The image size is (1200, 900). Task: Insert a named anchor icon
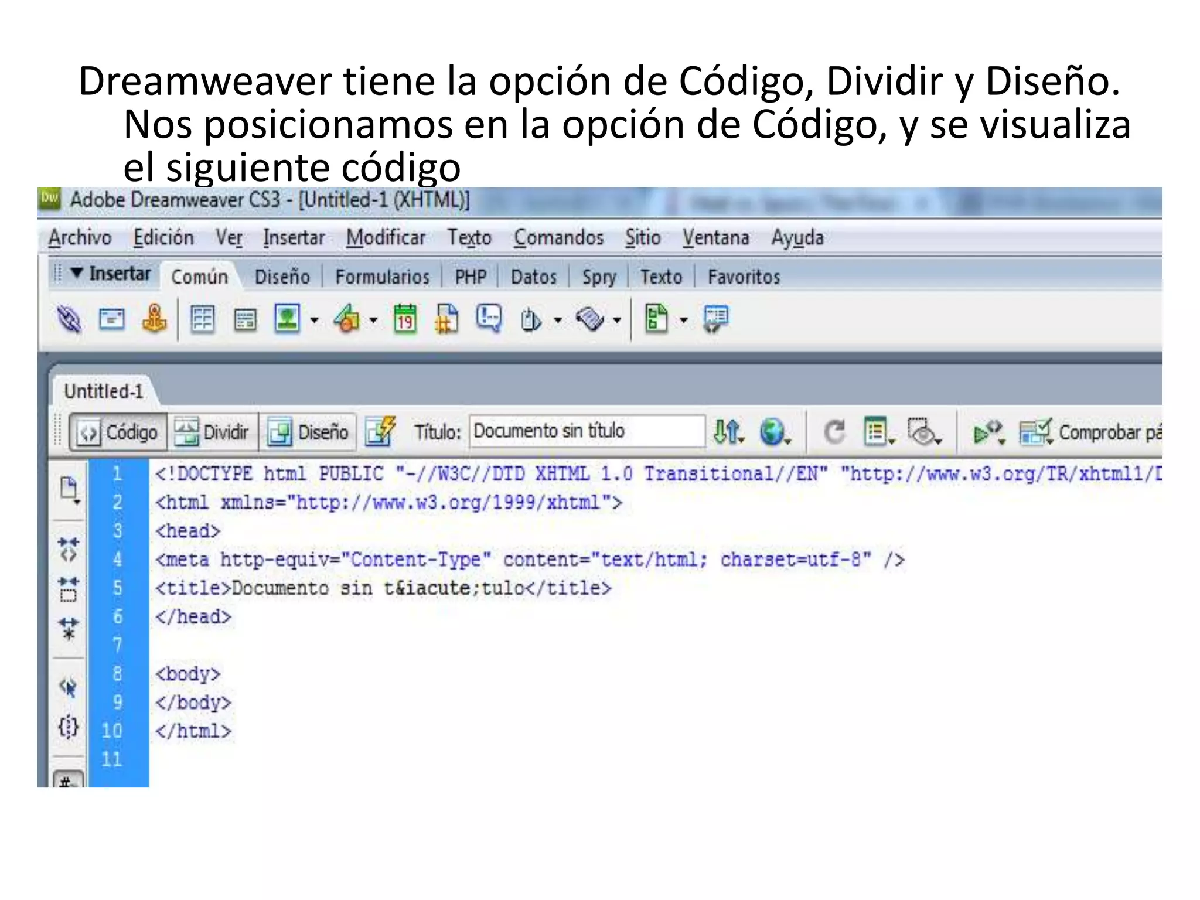coord(155,319)
